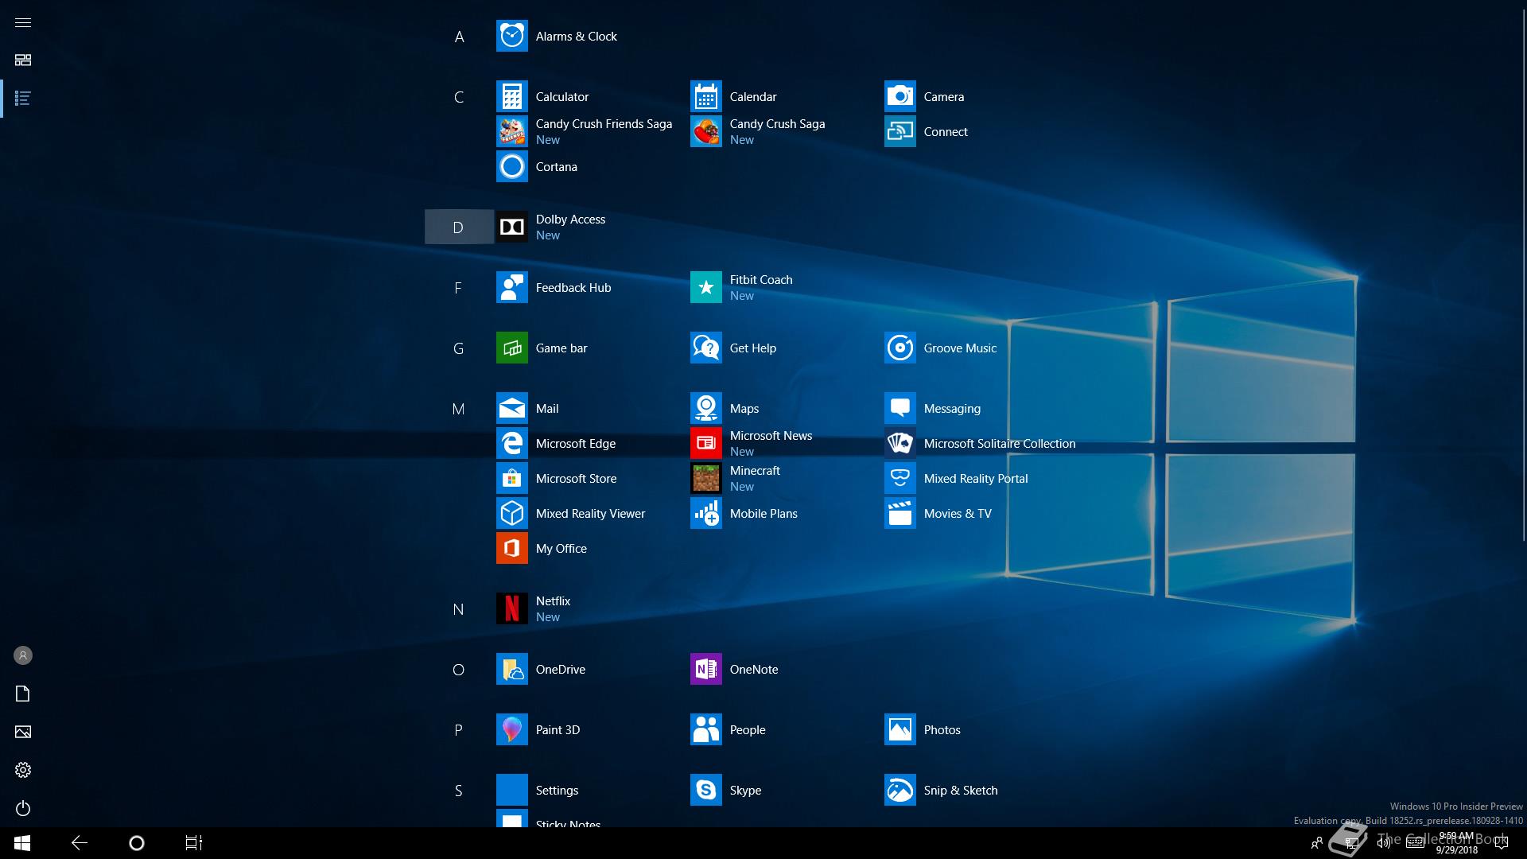Open the Alarms & Clock app icon
This screenshot has height=859, width=1527.
[x=511, y=37]
